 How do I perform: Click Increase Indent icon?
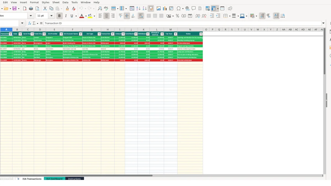click(x=212, y=16)
